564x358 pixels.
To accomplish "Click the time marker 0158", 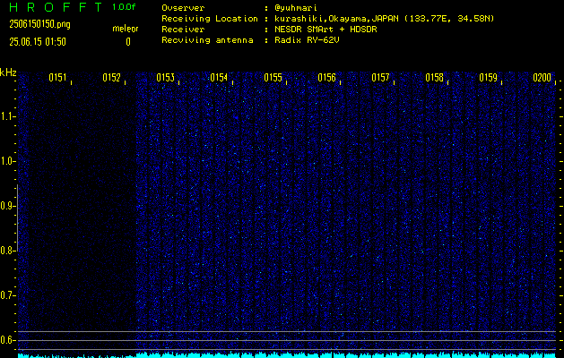I will click(x=434, y=78).
